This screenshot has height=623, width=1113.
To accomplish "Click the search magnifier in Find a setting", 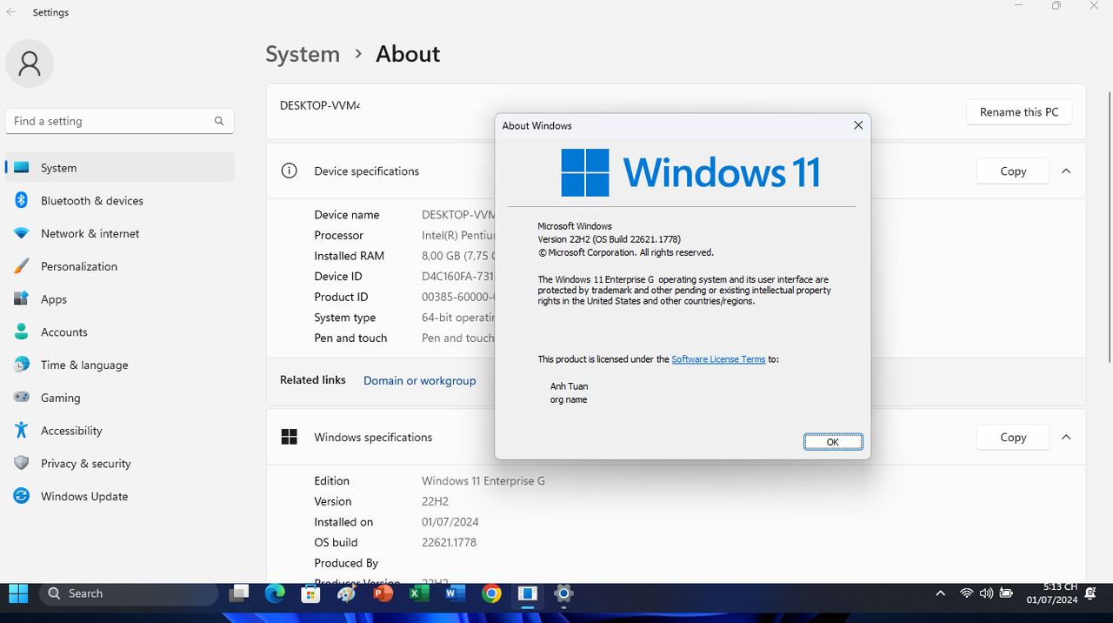I will click(x=219, y=121).
